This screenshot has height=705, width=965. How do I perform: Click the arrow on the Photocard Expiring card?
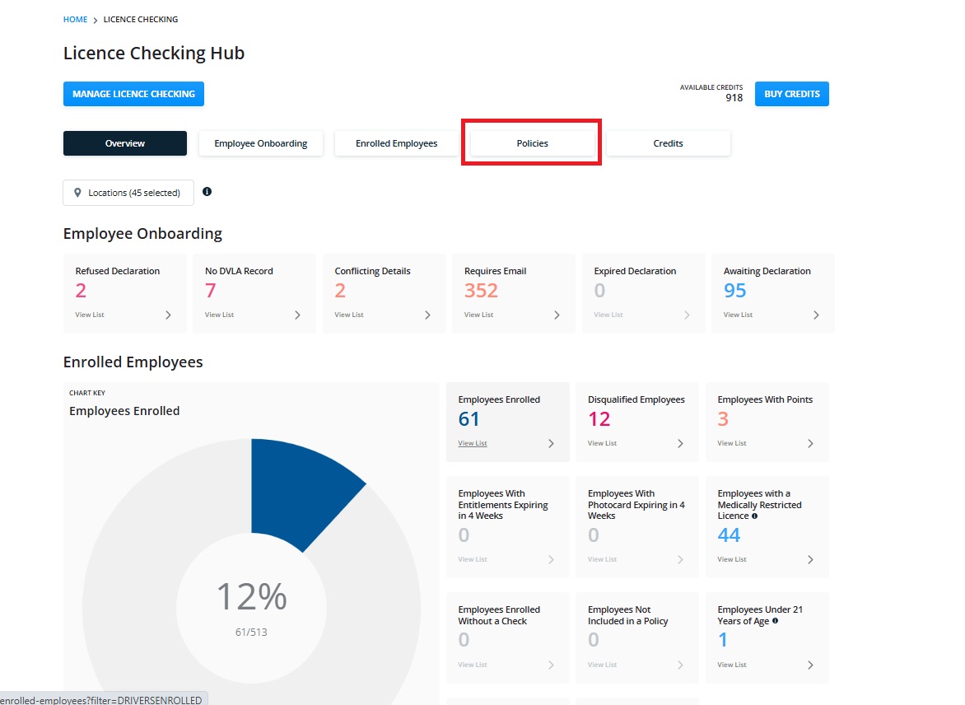680,560
